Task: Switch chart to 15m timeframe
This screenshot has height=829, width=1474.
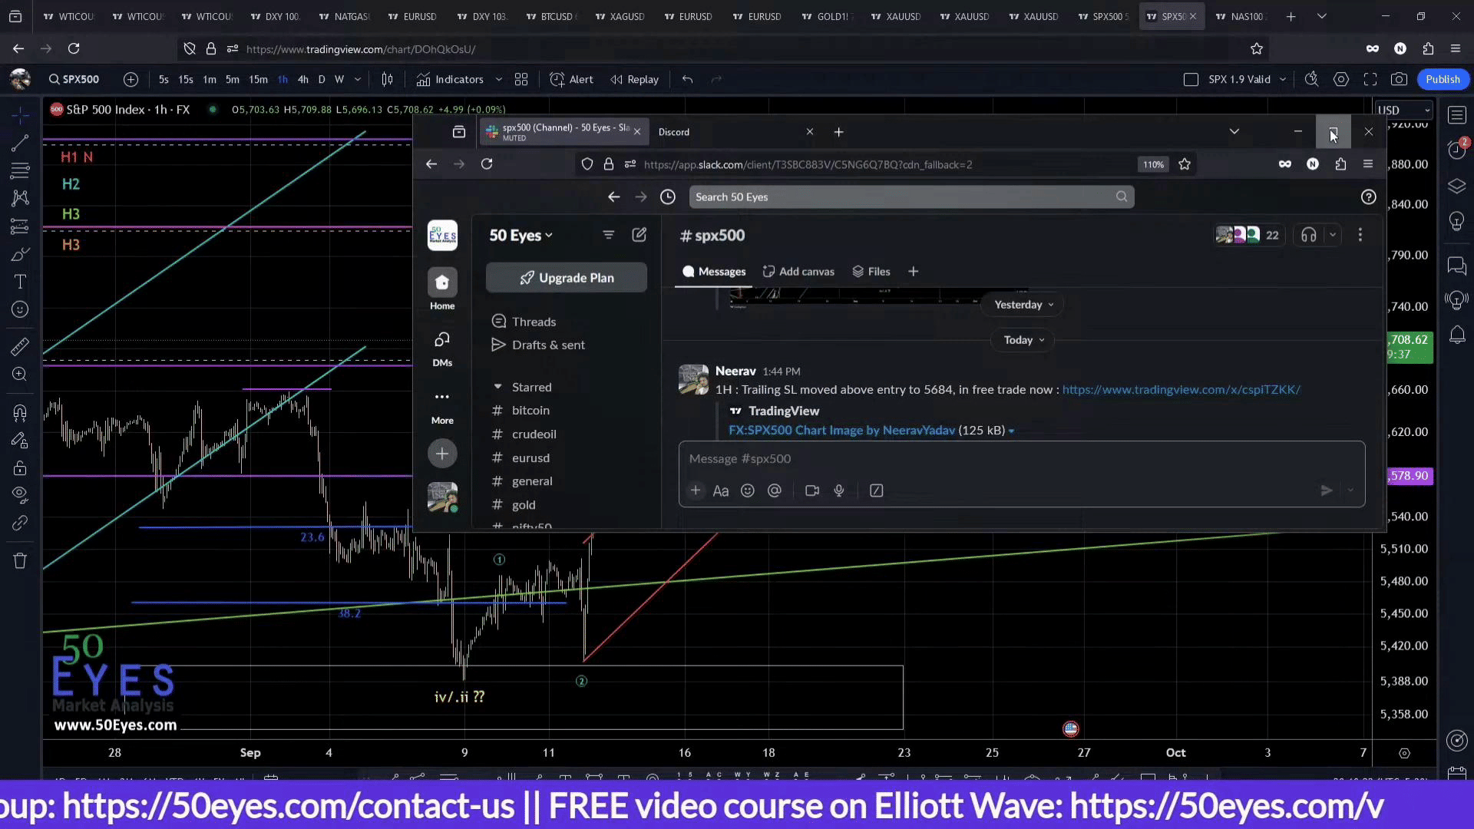Action: (259, 79)
